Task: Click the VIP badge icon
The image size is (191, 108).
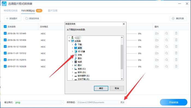Action: click(x=39, y=11)
